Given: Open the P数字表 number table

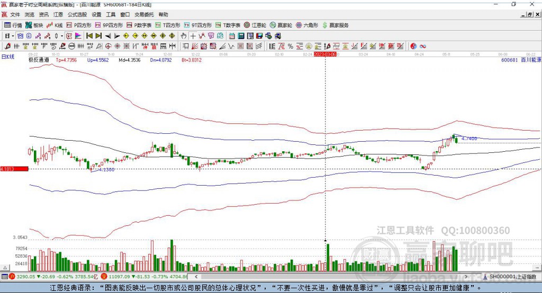Looking at the screenshot, I should click(x=139, y=25).
